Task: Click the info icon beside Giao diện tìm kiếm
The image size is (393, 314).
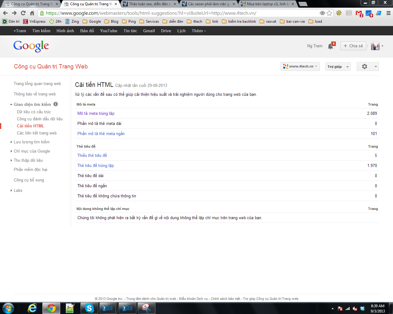Action: coord(56,104)
